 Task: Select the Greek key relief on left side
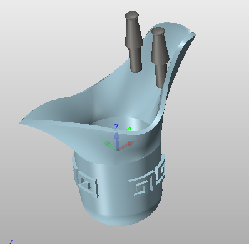pyautogui.click(x=86, y=182)
